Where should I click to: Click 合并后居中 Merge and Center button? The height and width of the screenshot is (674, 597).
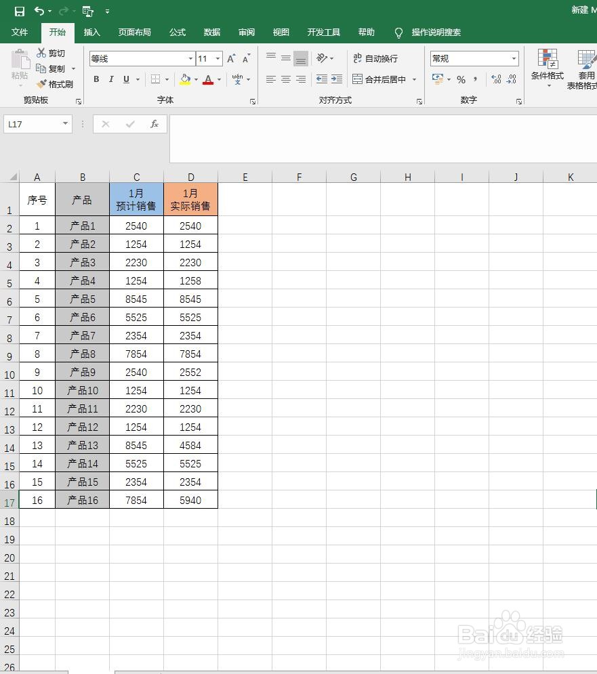pyautogui.click(x=379, y=79)
